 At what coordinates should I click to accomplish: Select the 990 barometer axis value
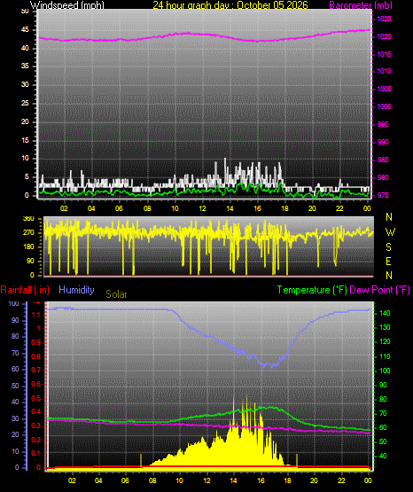(383, 142)
